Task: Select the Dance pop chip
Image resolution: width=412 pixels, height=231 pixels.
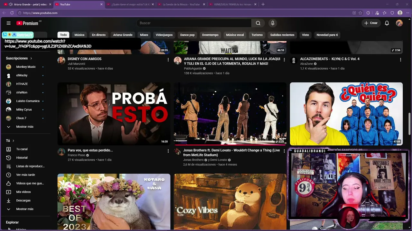Action: click(x=187, y=35)
